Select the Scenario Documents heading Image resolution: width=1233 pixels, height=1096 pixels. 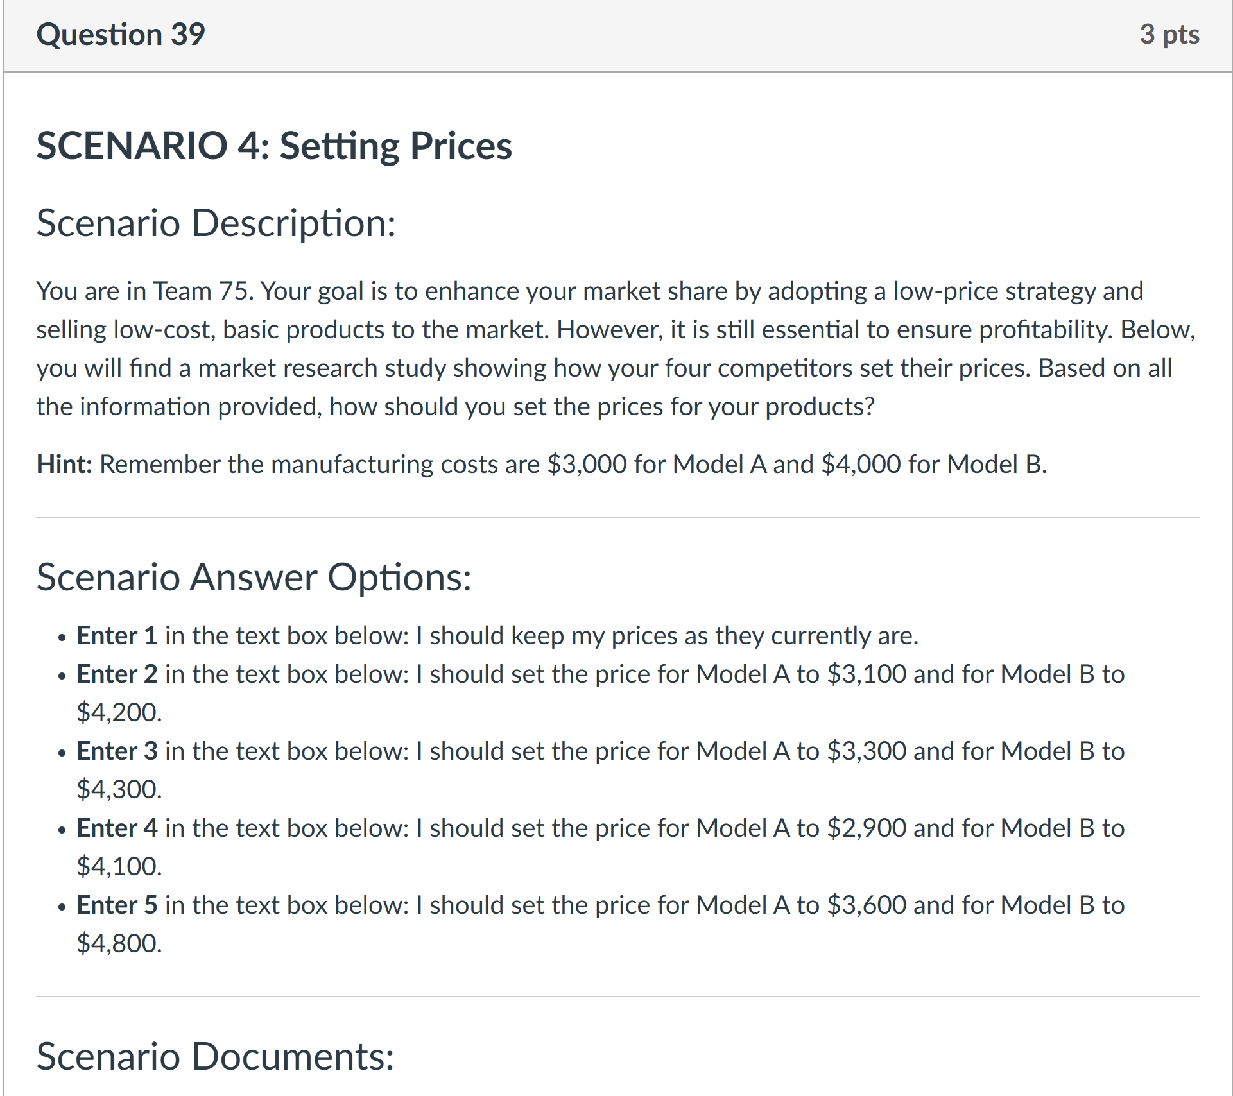point(215,1059)
